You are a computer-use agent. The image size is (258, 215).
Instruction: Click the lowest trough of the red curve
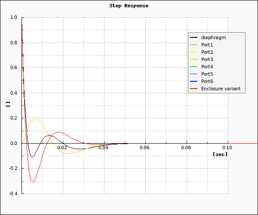pos(33,181)
